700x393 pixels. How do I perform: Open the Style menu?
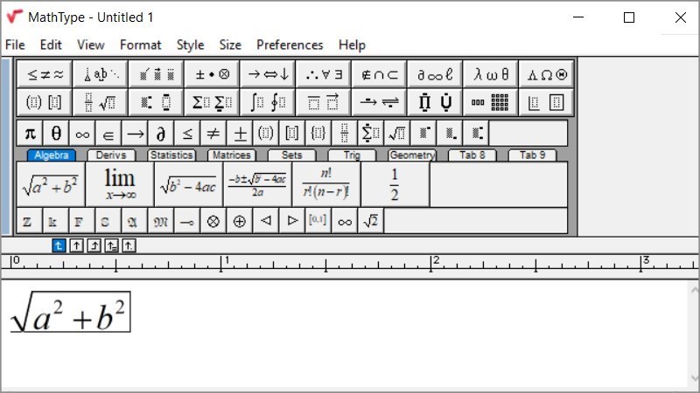click(x=190, y=45)
